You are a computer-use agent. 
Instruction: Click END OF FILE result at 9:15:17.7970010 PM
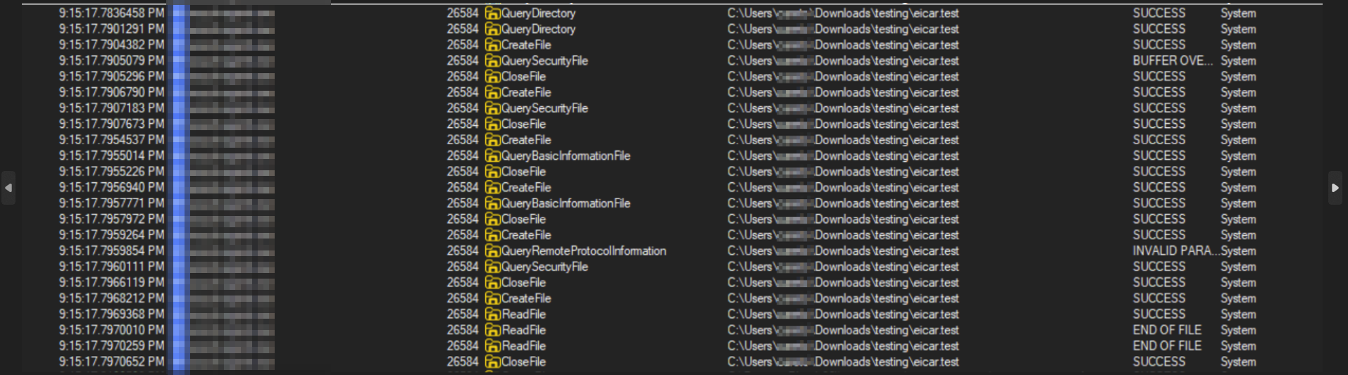pyautogui.click(x=1166, y=330)
